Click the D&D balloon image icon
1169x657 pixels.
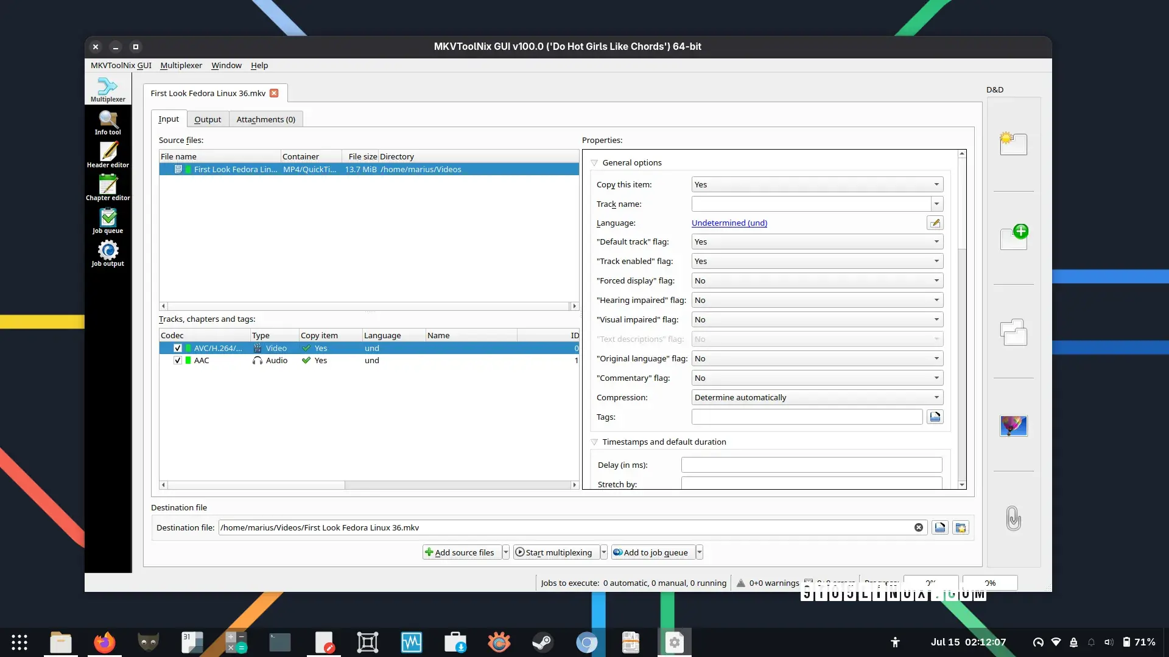click(1014, 426)
